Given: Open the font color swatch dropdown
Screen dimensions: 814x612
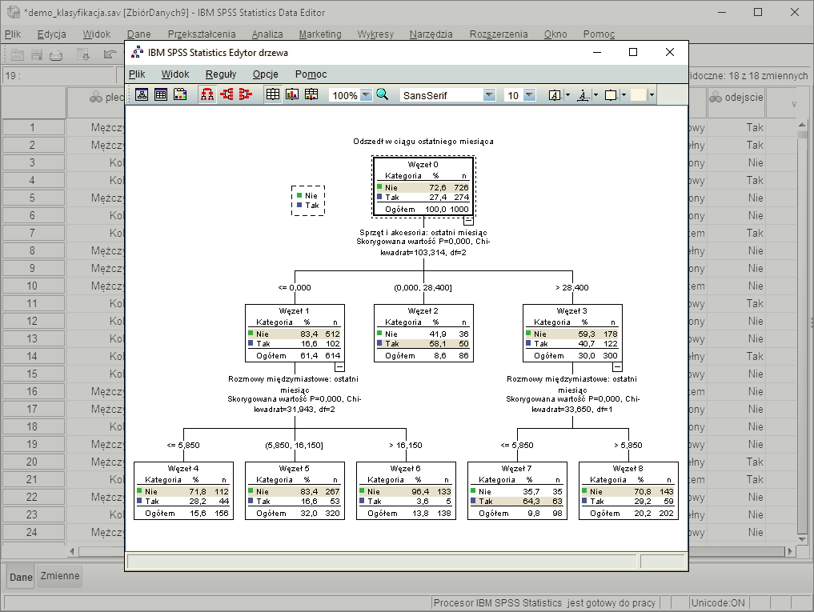Looking at the screenshot, I should [652, 95].
